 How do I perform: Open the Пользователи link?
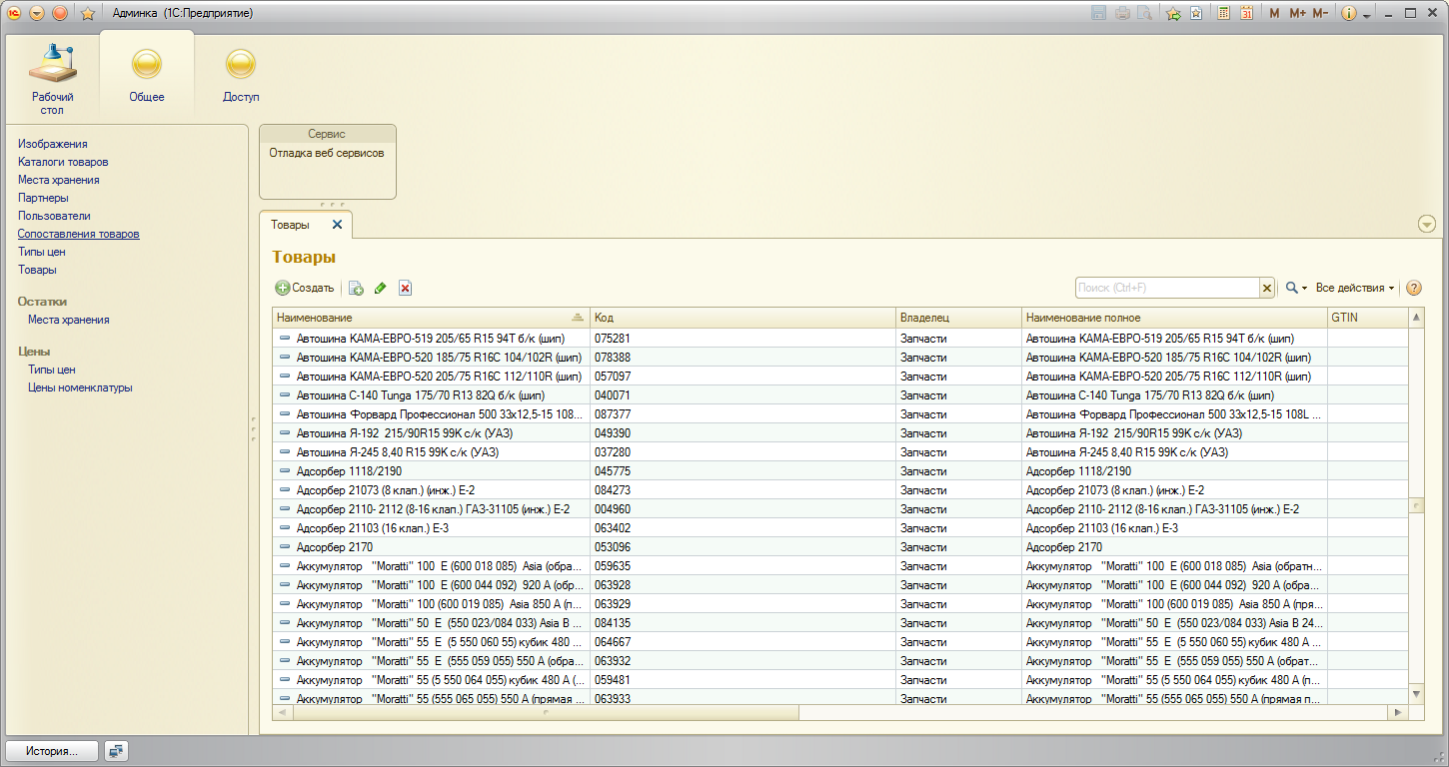pos(54,216)
